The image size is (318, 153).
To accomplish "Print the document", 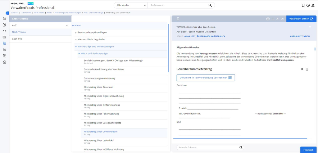I will coord(268,19).
